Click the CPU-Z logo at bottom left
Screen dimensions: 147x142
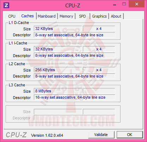16,135
